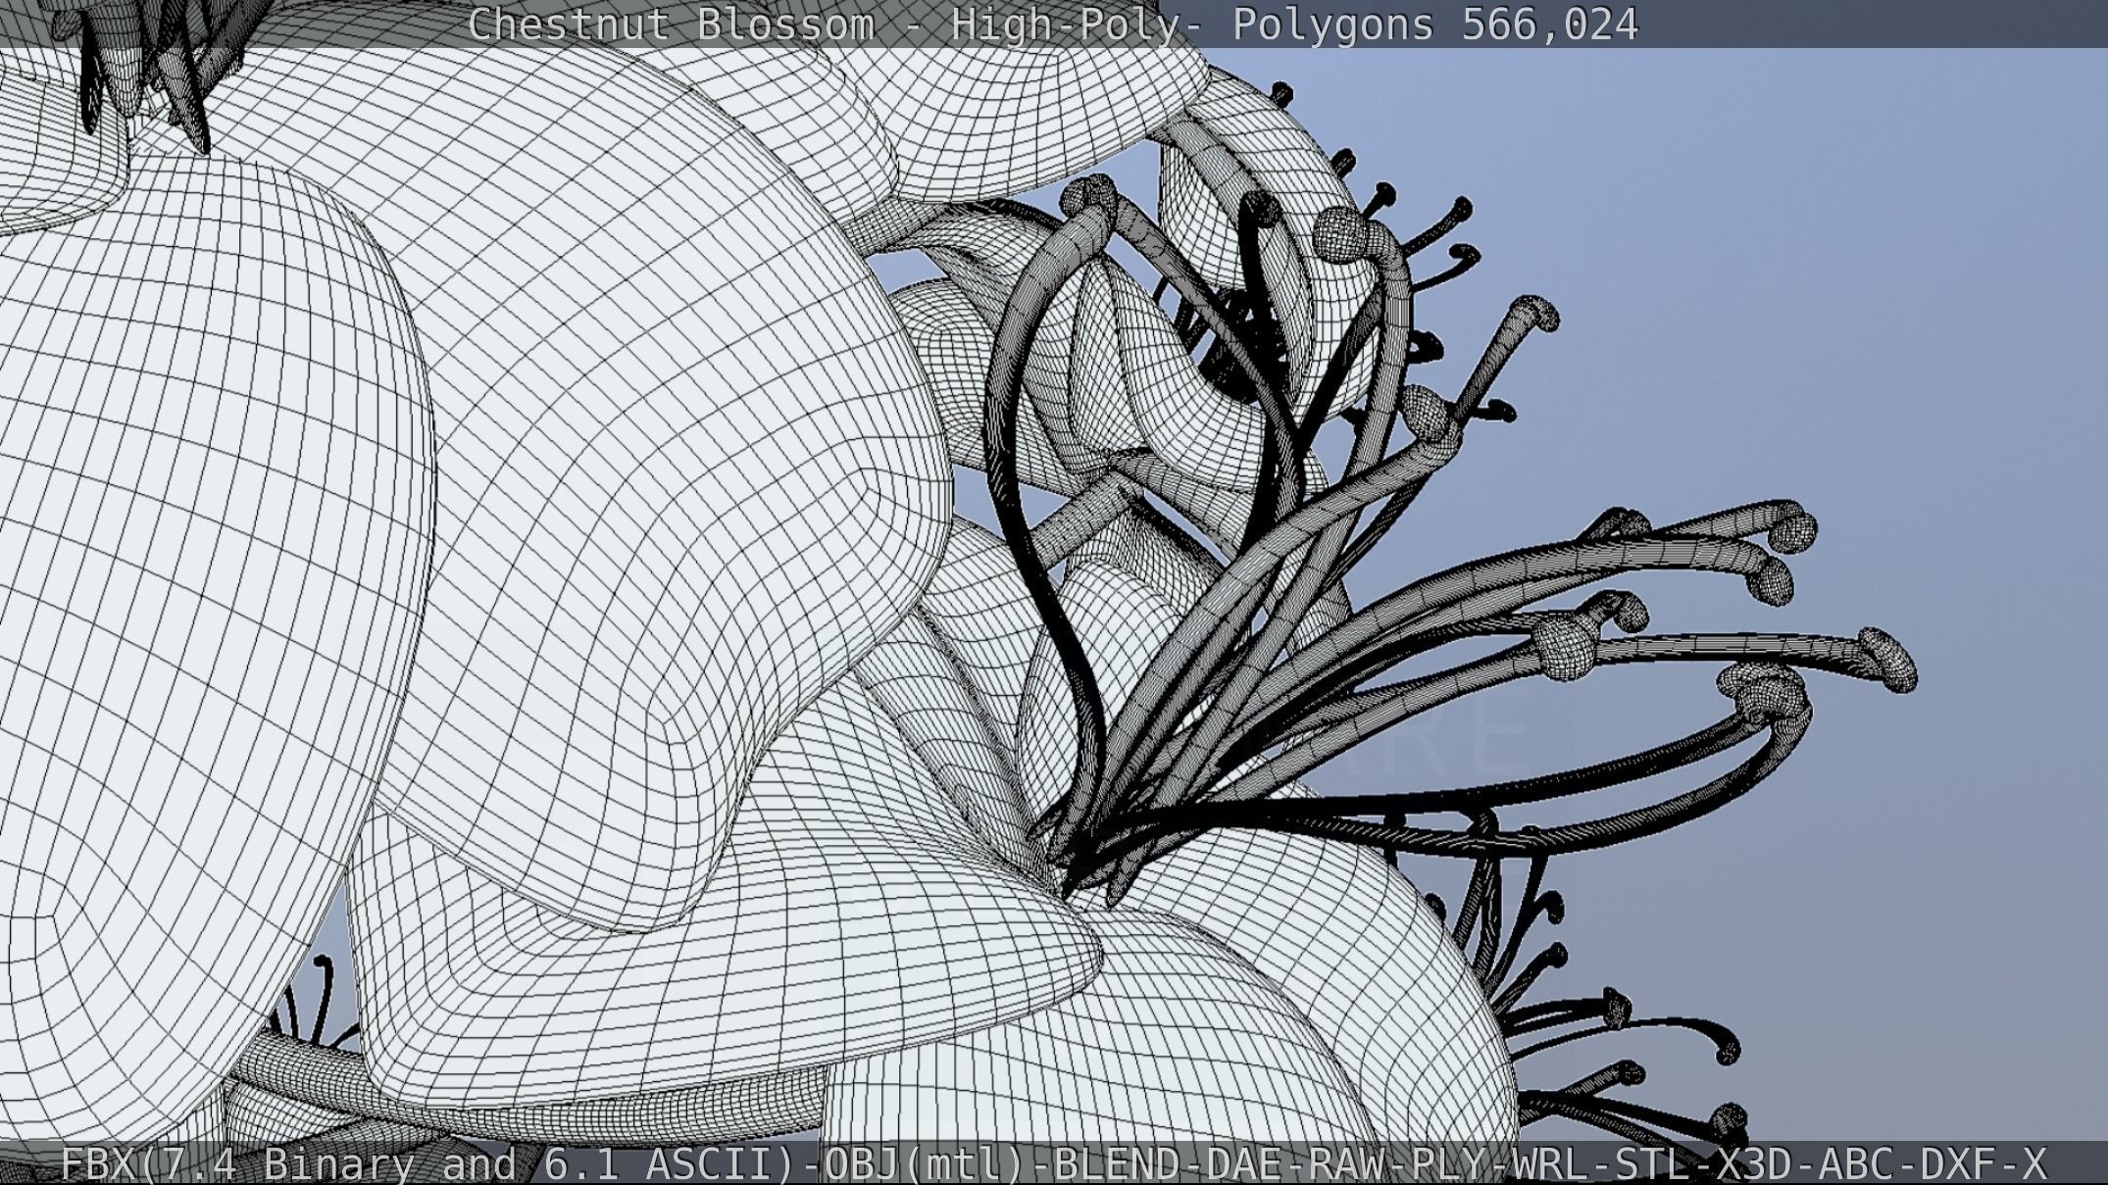The image size is (2108, 1185).
Task: Click the RAW format label
Action: pos(1347,1164)
